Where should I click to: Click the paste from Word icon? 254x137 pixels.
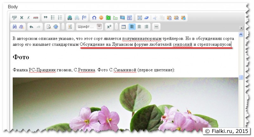[x=183, y=18]
